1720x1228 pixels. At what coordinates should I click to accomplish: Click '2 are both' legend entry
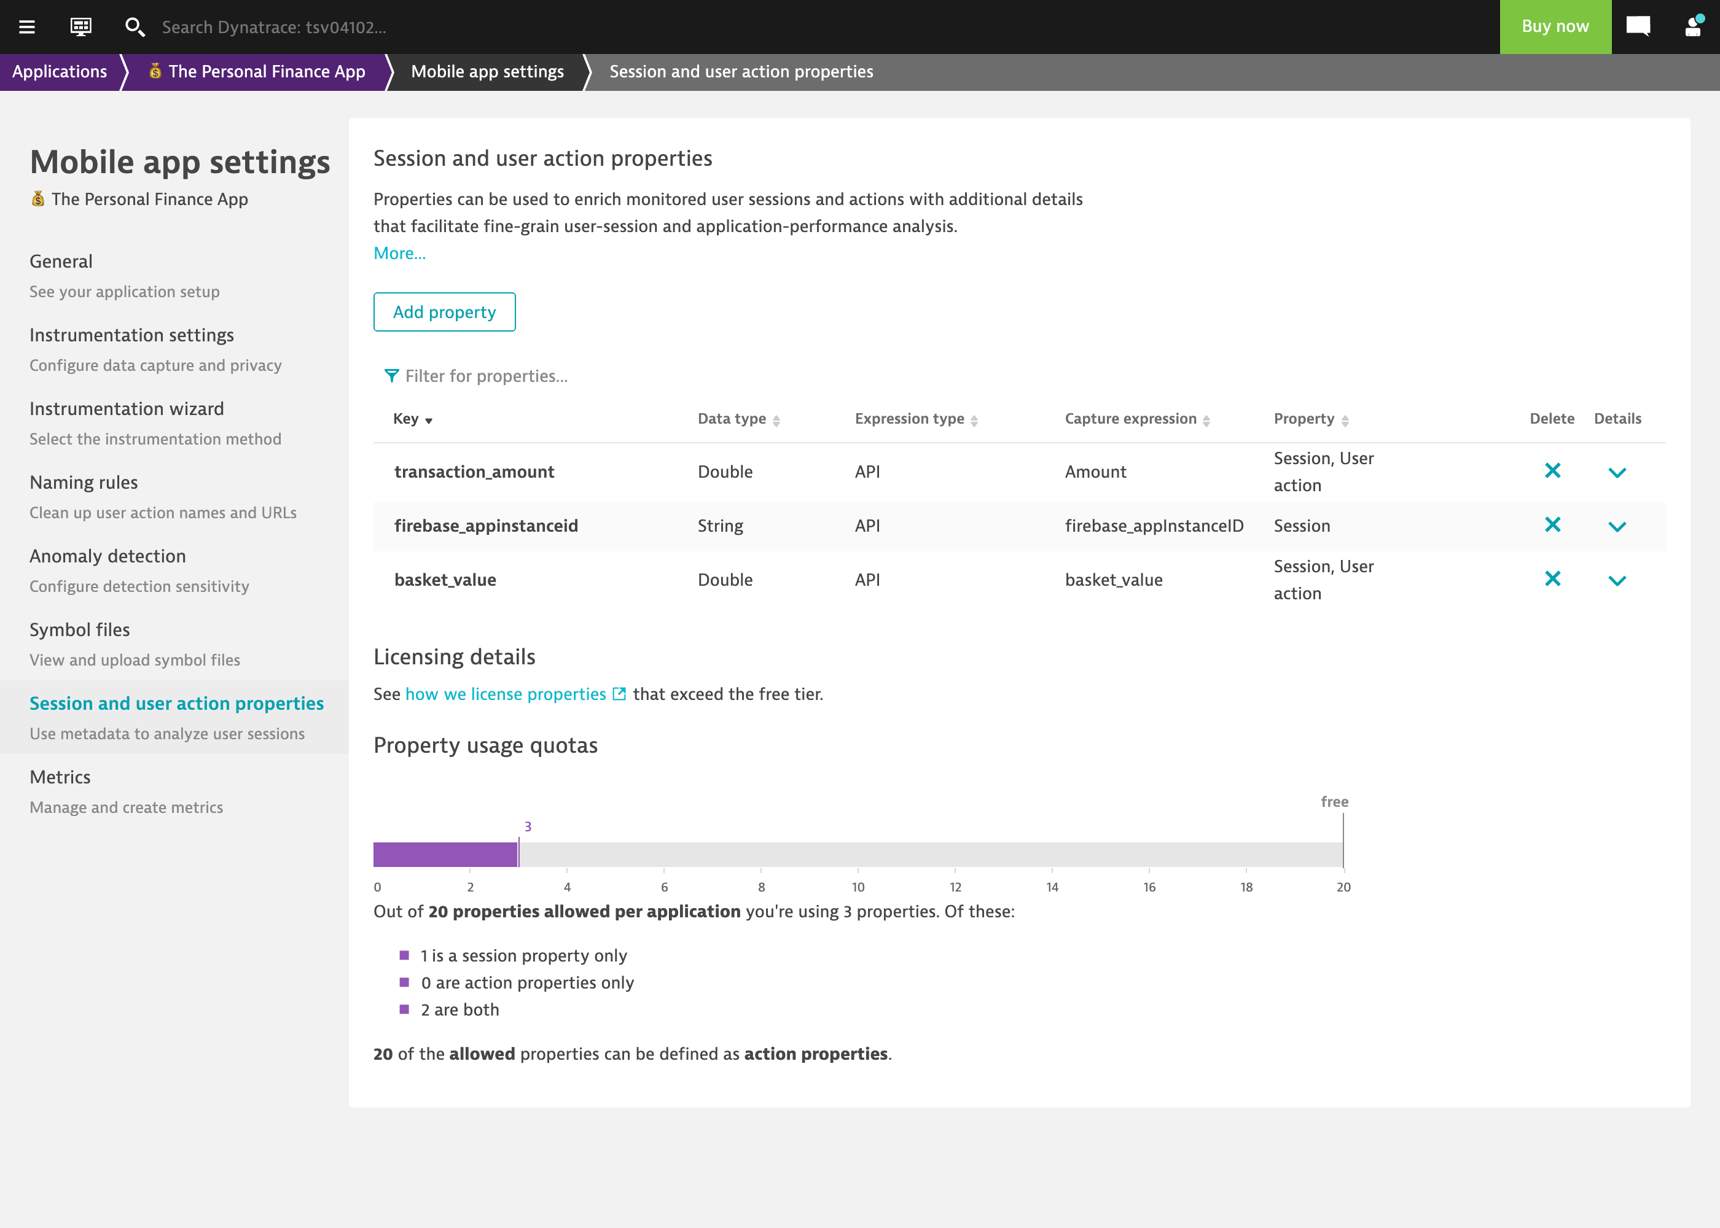click(x=460, y=1009)
